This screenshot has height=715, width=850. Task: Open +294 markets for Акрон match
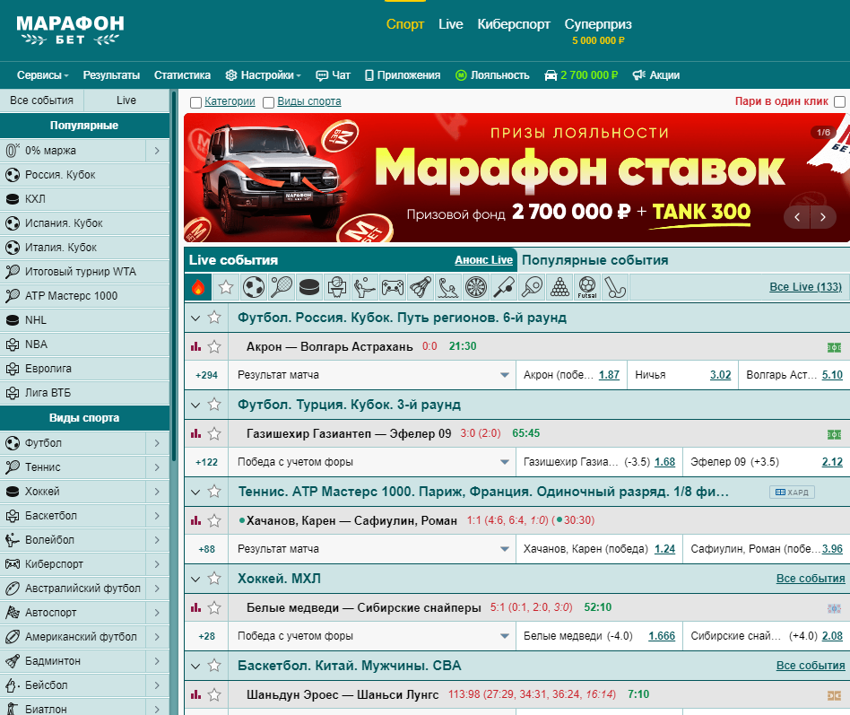[x=206, y=375]
